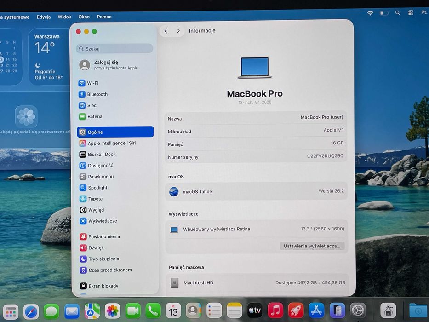Focus the Szukaj search field
Viewport: 429px width, 322px height.
pyautogui.click(x=114, y=49)
